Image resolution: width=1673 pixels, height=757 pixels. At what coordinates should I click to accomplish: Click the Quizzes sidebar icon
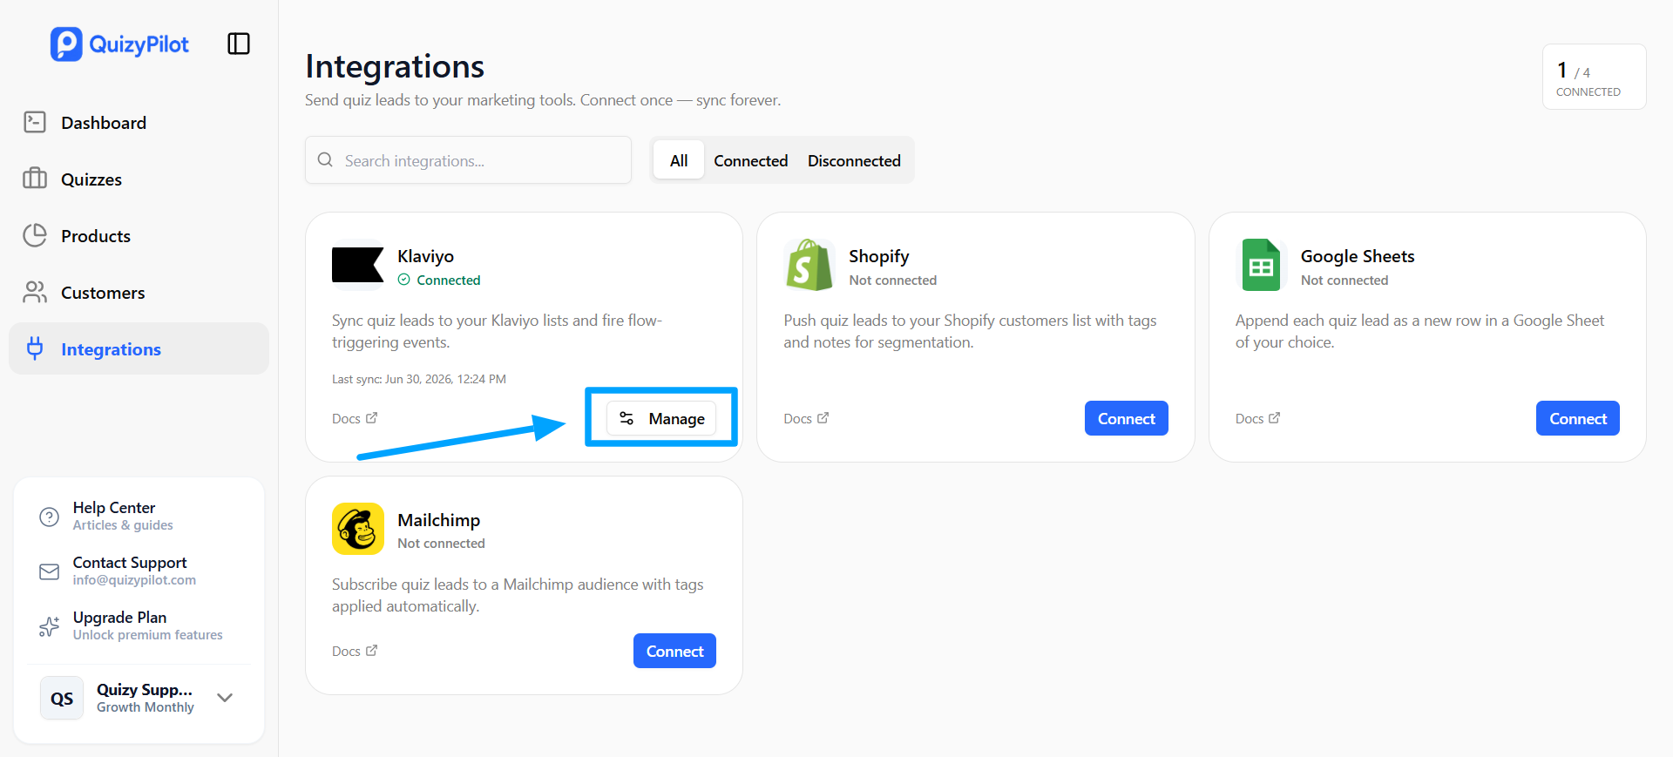(x=35, y=179)
